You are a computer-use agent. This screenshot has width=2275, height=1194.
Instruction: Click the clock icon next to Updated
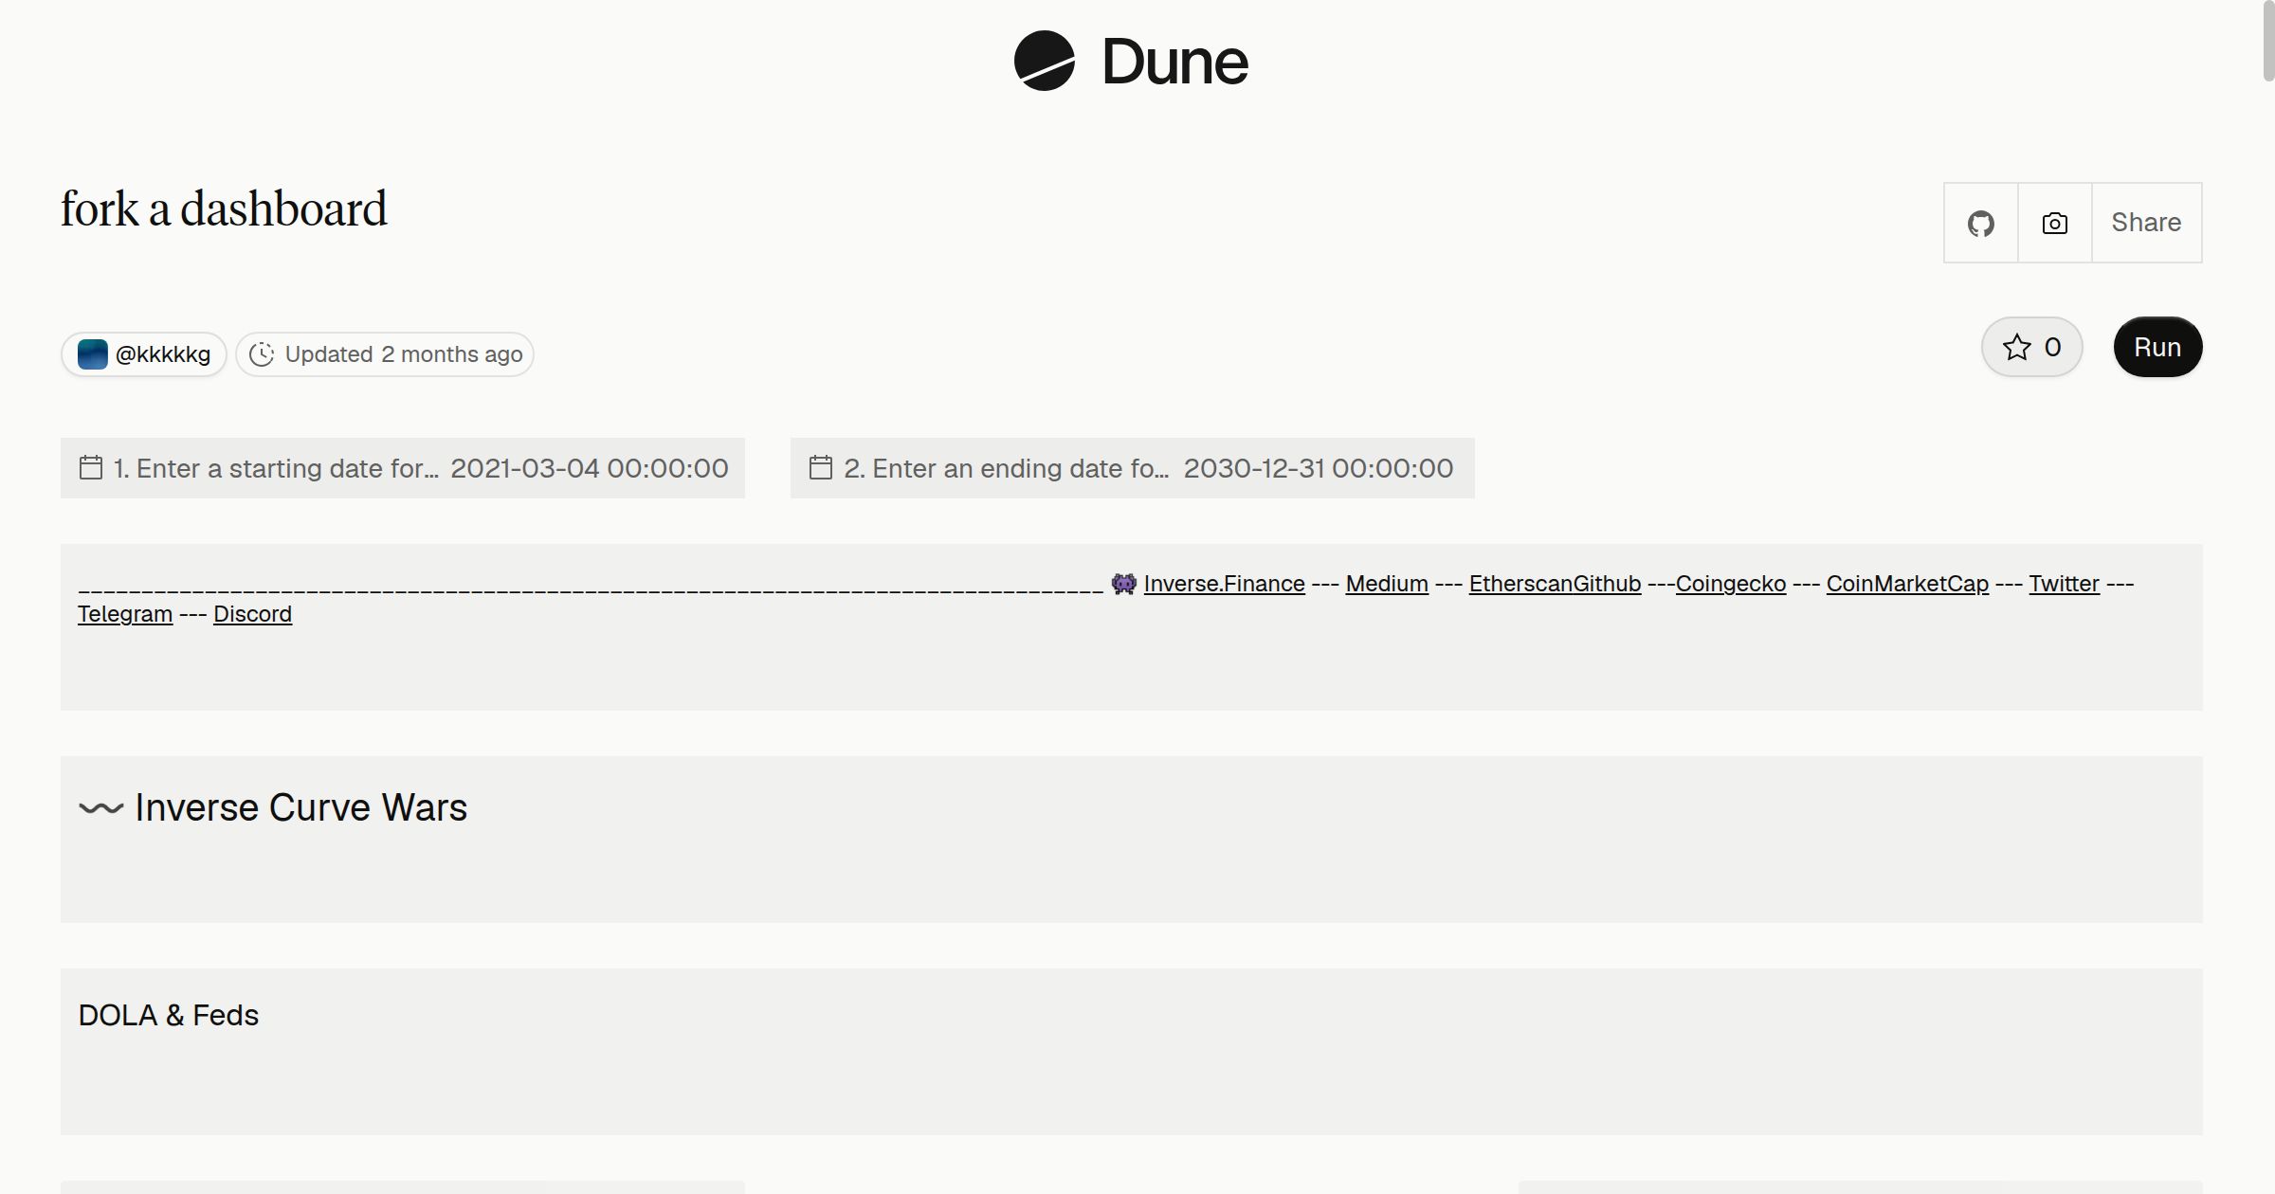[x=262, y=354]
